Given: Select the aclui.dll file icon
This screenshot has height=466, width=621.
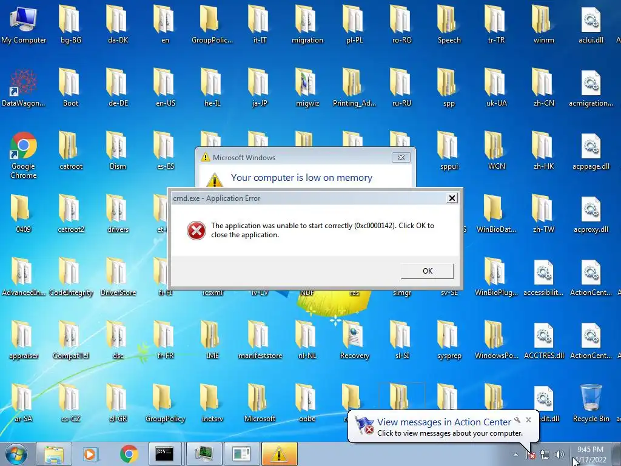Looking at the screenshot, I should pyautogui.click(x=591, y=25).
